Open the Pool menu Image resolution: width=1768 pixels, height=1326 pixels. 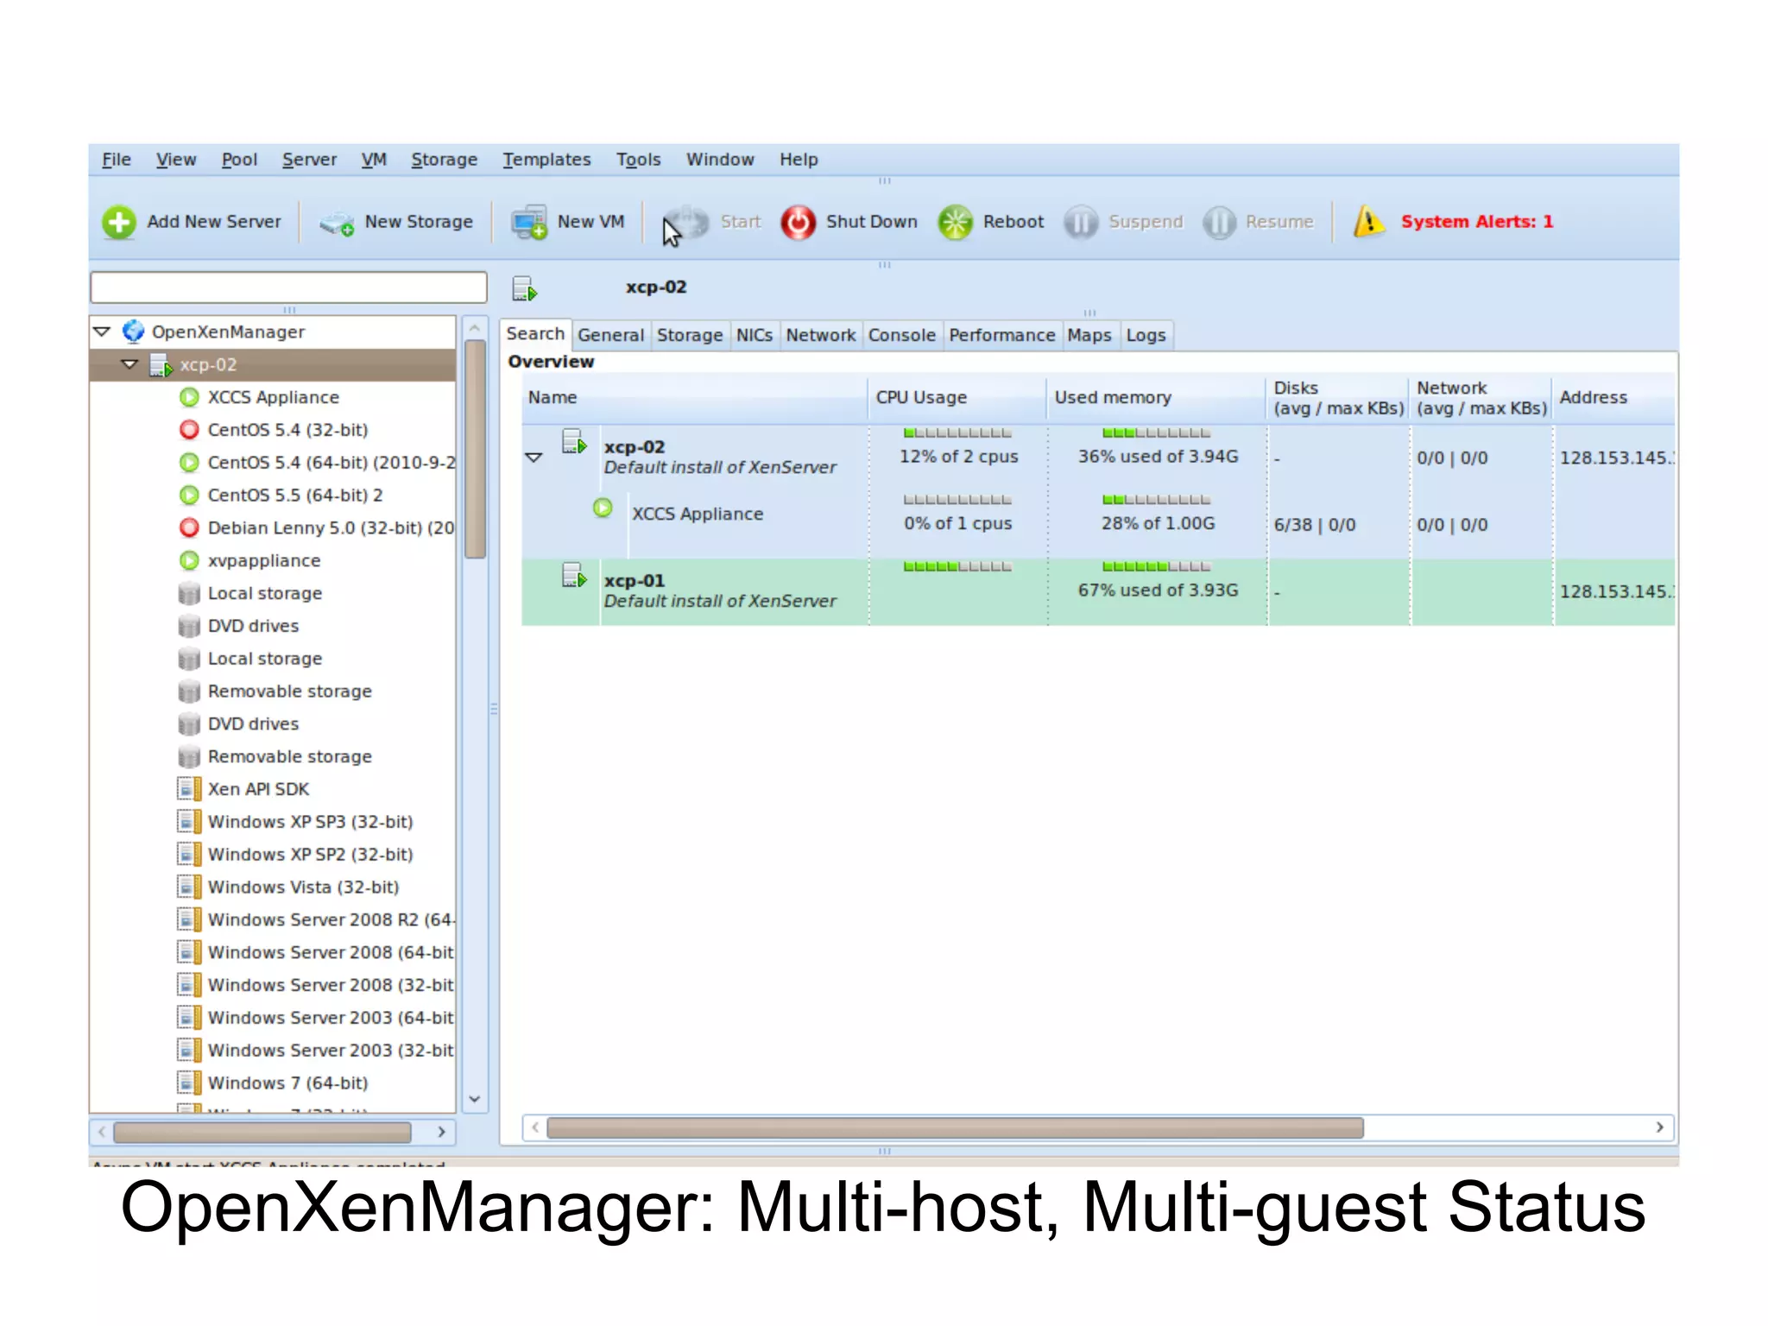pos(239,160)
